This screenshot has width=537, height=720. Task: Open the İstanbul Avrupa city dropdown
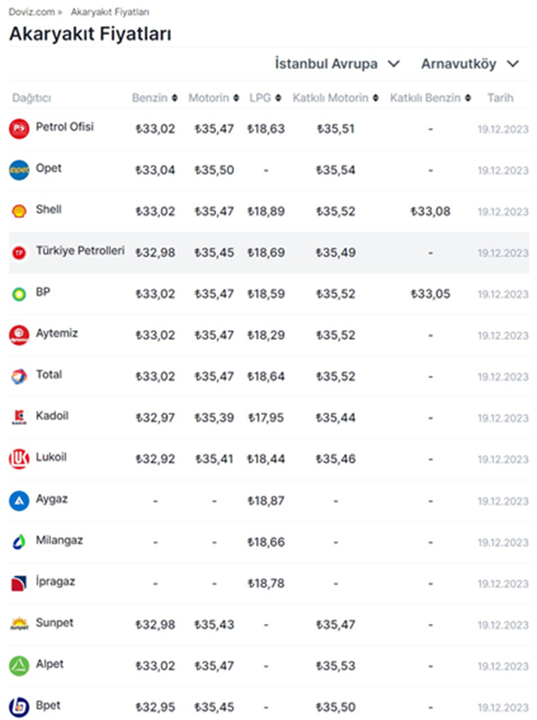point(337,63)
